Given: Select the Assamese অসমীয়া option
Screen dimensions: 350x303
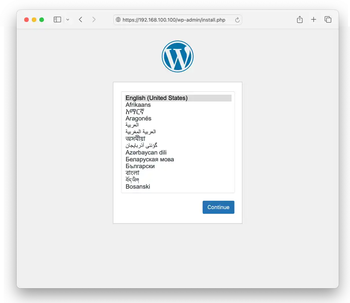Looking at the screenshot, I should click(x=178, y=139).
